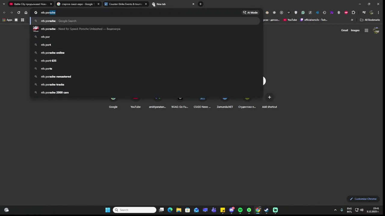The width and height of the screenshot is (385, 216).
Task: Launch Microsoft Edge from taskbar
Action: (x=170, y=210)
